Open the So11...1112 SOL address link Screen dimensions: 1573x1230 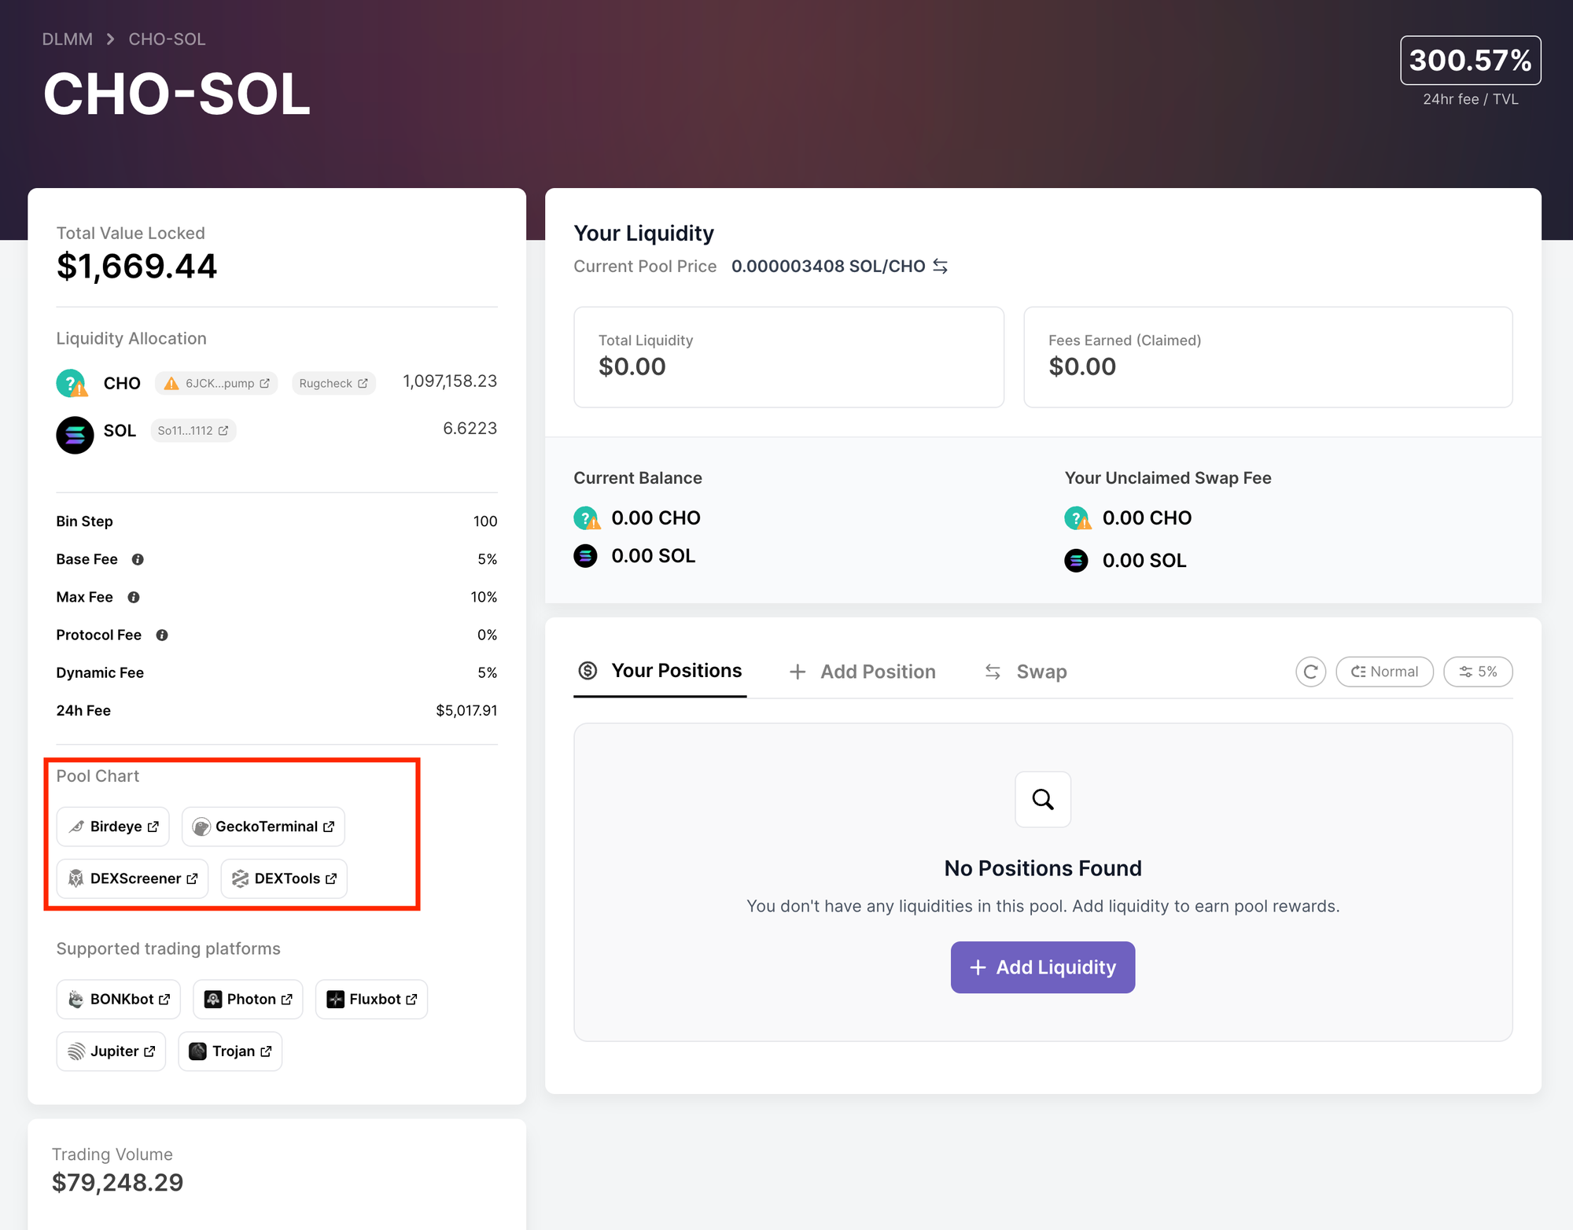tap(193, 430)
